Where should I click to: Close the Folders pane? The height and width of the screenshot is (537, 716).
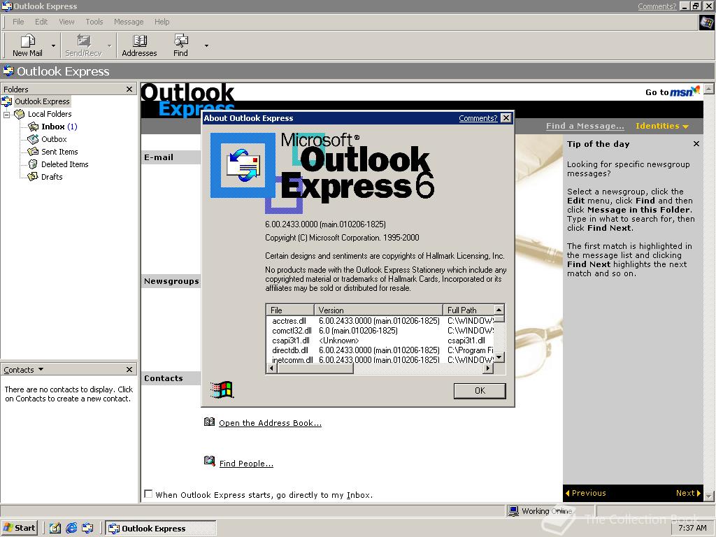[x=129, y=89]
